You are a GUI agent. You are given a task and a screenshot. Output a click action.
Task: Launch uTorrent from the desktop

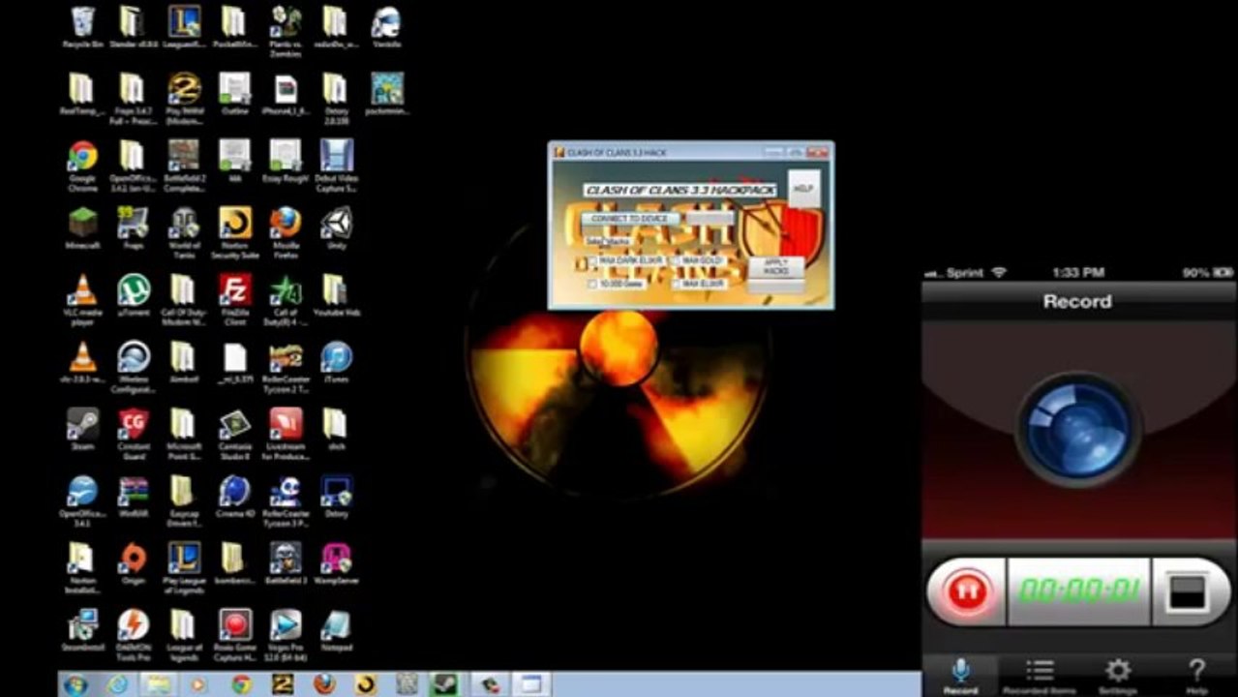click(133, 295)
